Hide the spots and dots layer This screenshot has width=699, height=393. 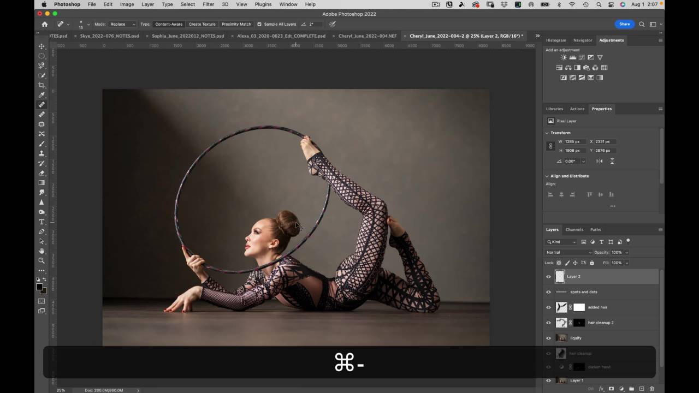549,292
